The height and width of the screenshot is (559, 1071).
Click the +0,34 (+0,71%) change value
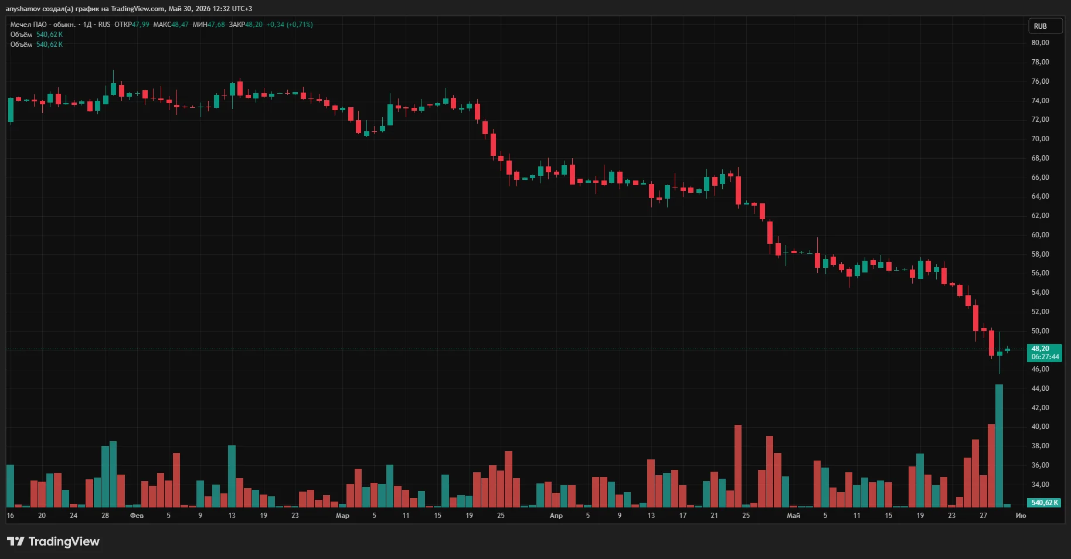(x=290, y=25)
